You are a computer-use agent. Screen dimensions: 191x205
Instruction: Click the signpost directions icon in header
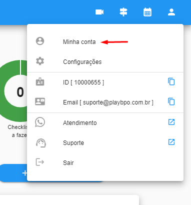[x=123, y=12]
